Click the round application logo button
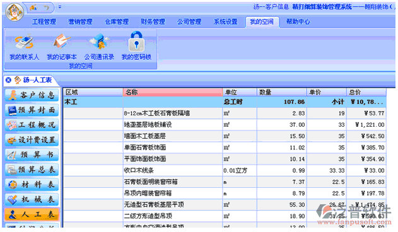 click(x=15, y=12)
